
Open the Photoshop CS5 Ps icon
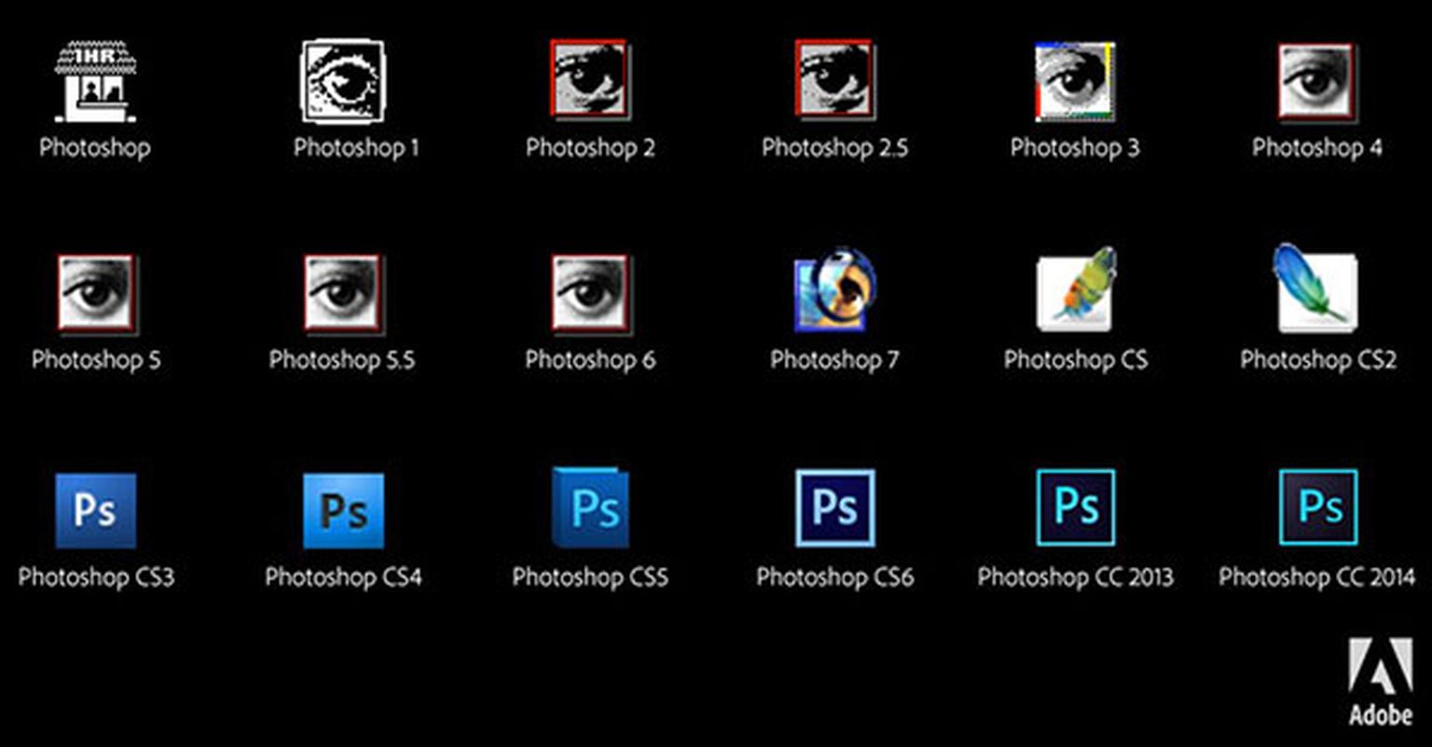click(x=590, y=507)
